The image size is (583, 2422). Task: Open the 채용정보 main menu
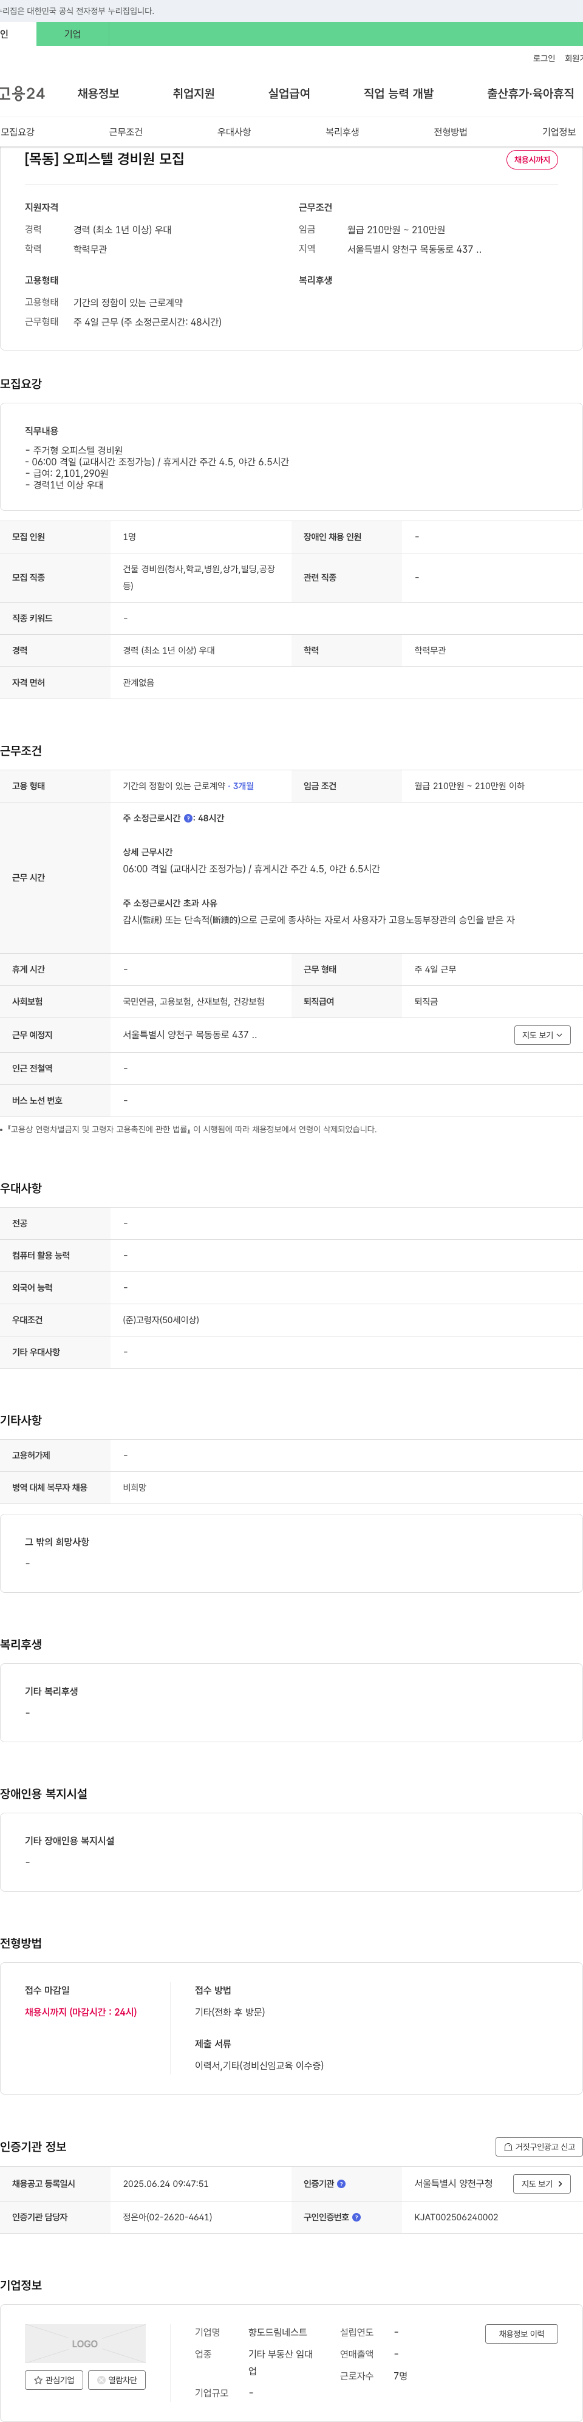click(98, 93)
